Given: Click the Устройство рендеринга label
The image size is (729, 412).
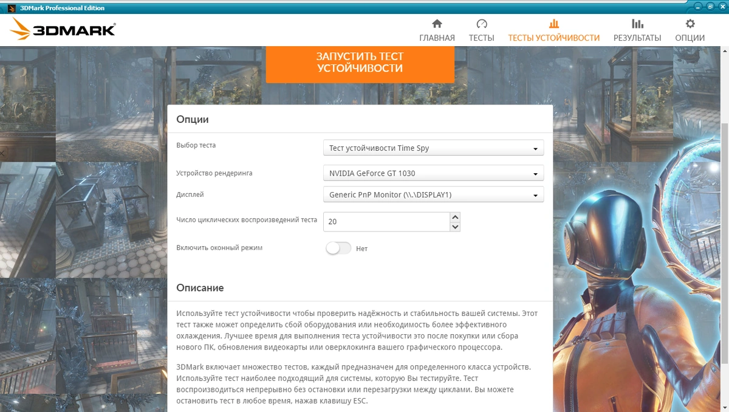Looking at the screenshot, I should (x=214, y=173).
